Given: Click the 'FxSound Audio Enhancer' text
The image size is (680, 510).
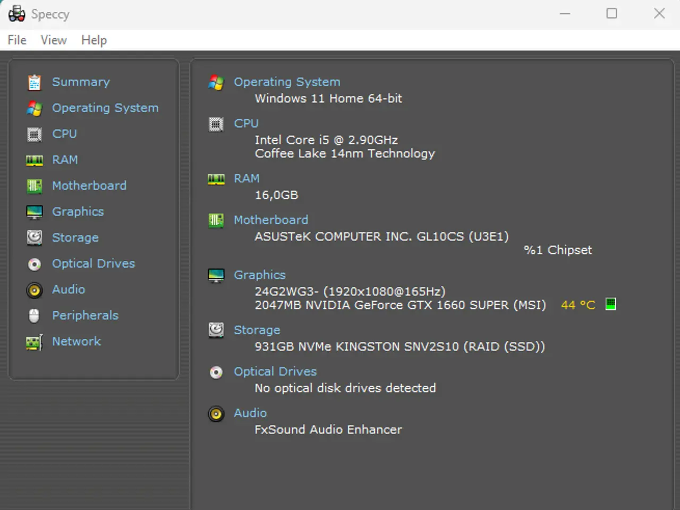Looking at the screenshot, I should point(328,430).
